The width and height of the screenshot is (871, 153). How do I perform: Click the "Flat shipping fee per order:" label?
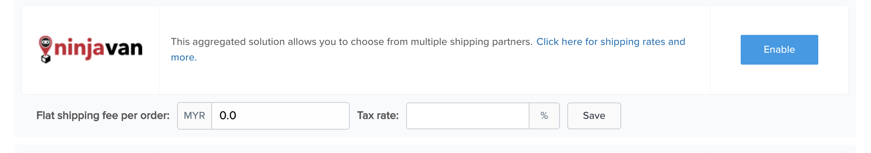point(103,115)
